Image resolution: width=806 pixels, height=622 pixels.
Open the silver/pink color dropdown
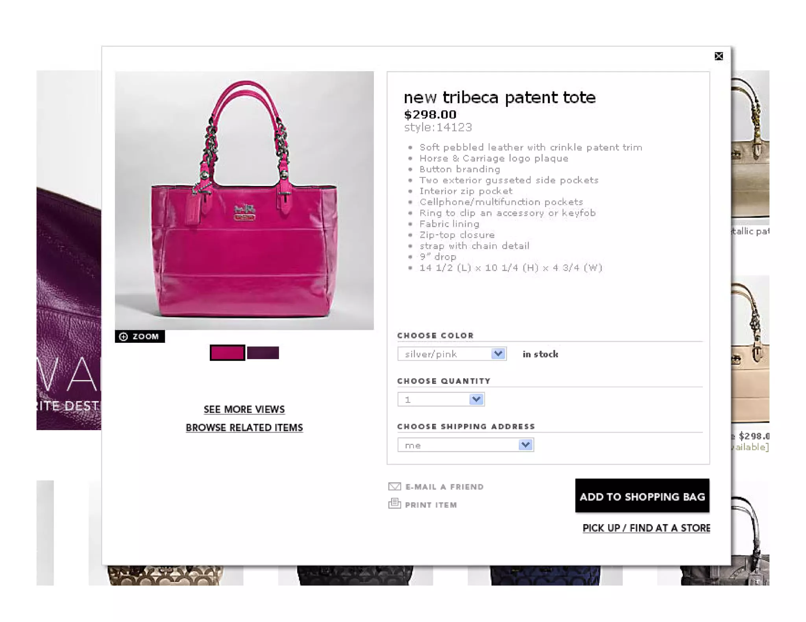coord(452,354)
